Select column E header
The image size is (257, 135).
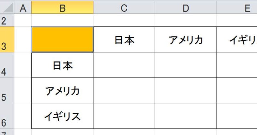point(237,7)
